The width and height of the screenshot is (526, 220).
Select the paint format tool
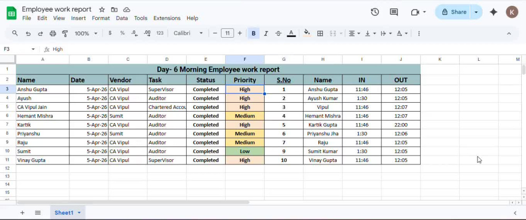point(65,34)
